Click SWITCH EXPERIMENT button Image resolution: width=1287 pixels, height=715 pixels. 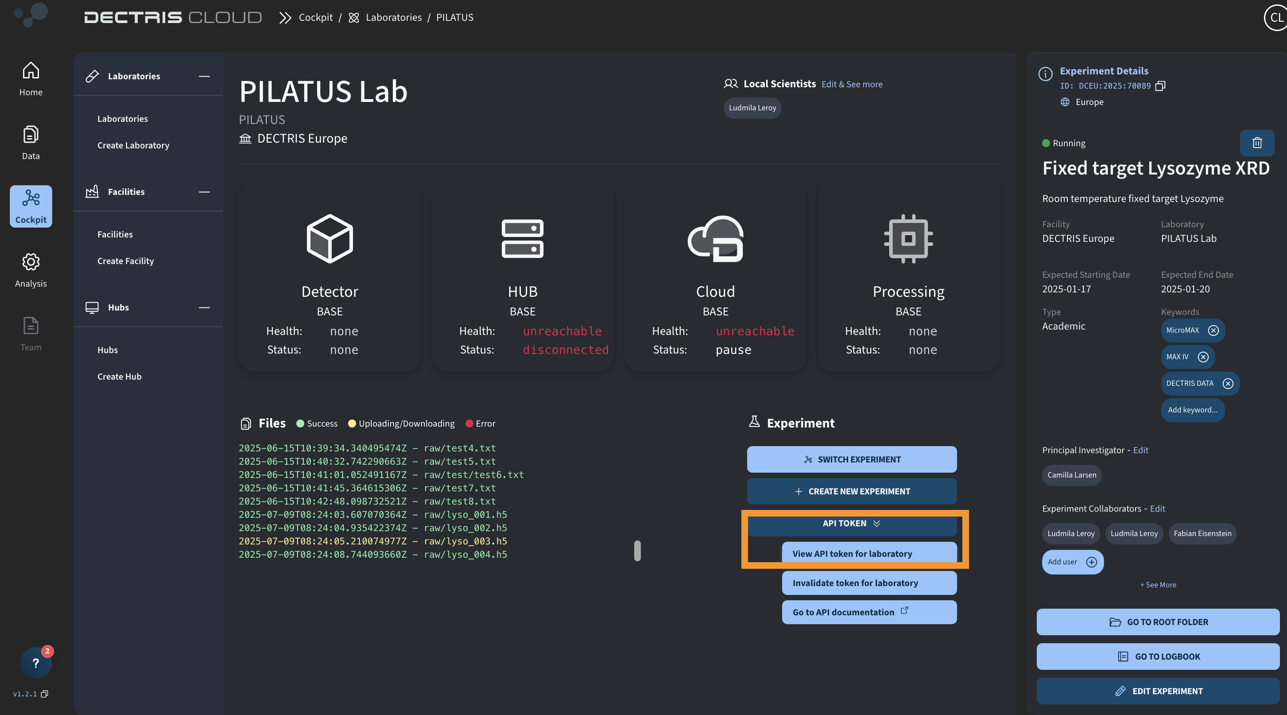point(852,459)
